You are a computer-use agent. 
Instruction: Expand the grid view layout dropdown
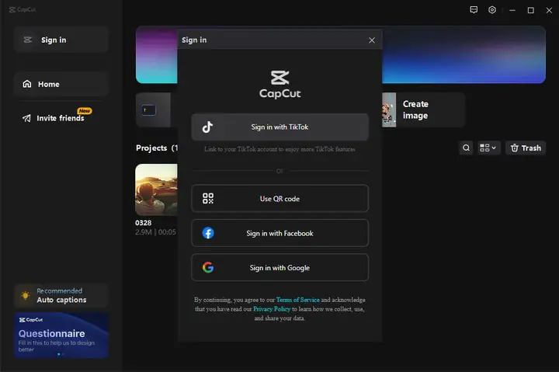(488, 148)
